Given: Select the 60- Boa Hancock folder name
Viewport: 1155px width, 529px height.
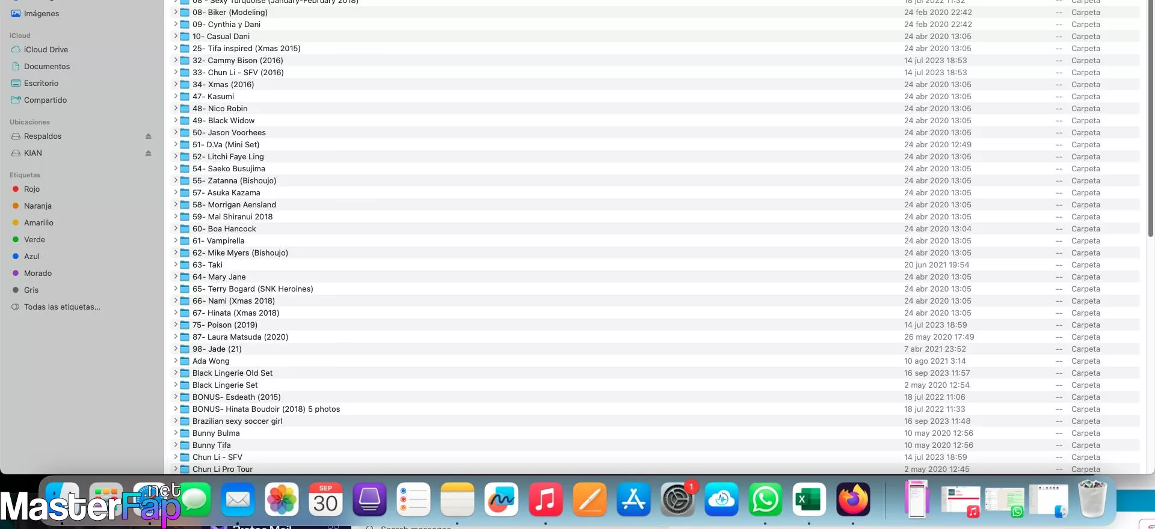Looking at the screenshot, I should [224, 228].
